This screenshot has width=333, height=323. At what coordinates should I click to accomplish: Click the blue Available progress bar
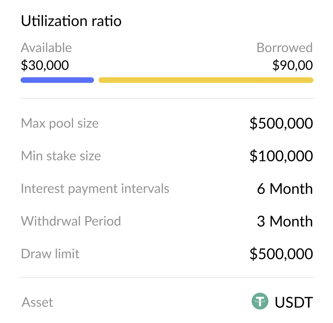[x=57, y=80]
